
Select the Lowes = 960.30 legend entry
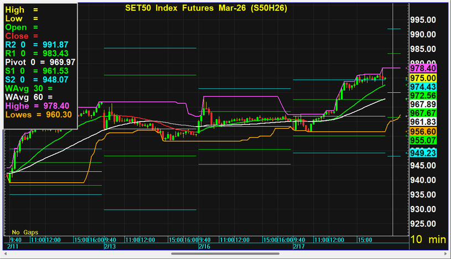coord(37,114)
